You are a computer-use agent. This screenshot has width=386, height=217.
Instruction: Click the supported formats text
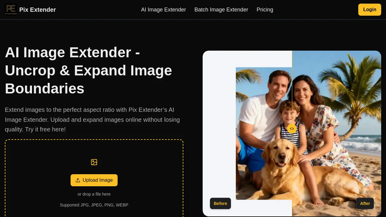click(94, 205)
